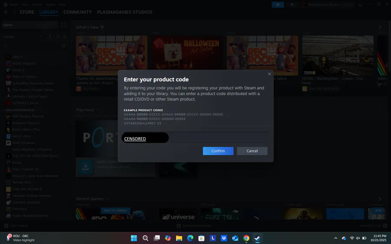Open the Windows Start menu

(134, 238)
